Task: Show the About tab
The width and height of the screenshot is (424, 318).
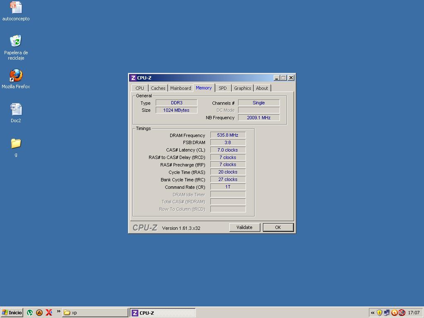Action: click(x=262, y=88)
